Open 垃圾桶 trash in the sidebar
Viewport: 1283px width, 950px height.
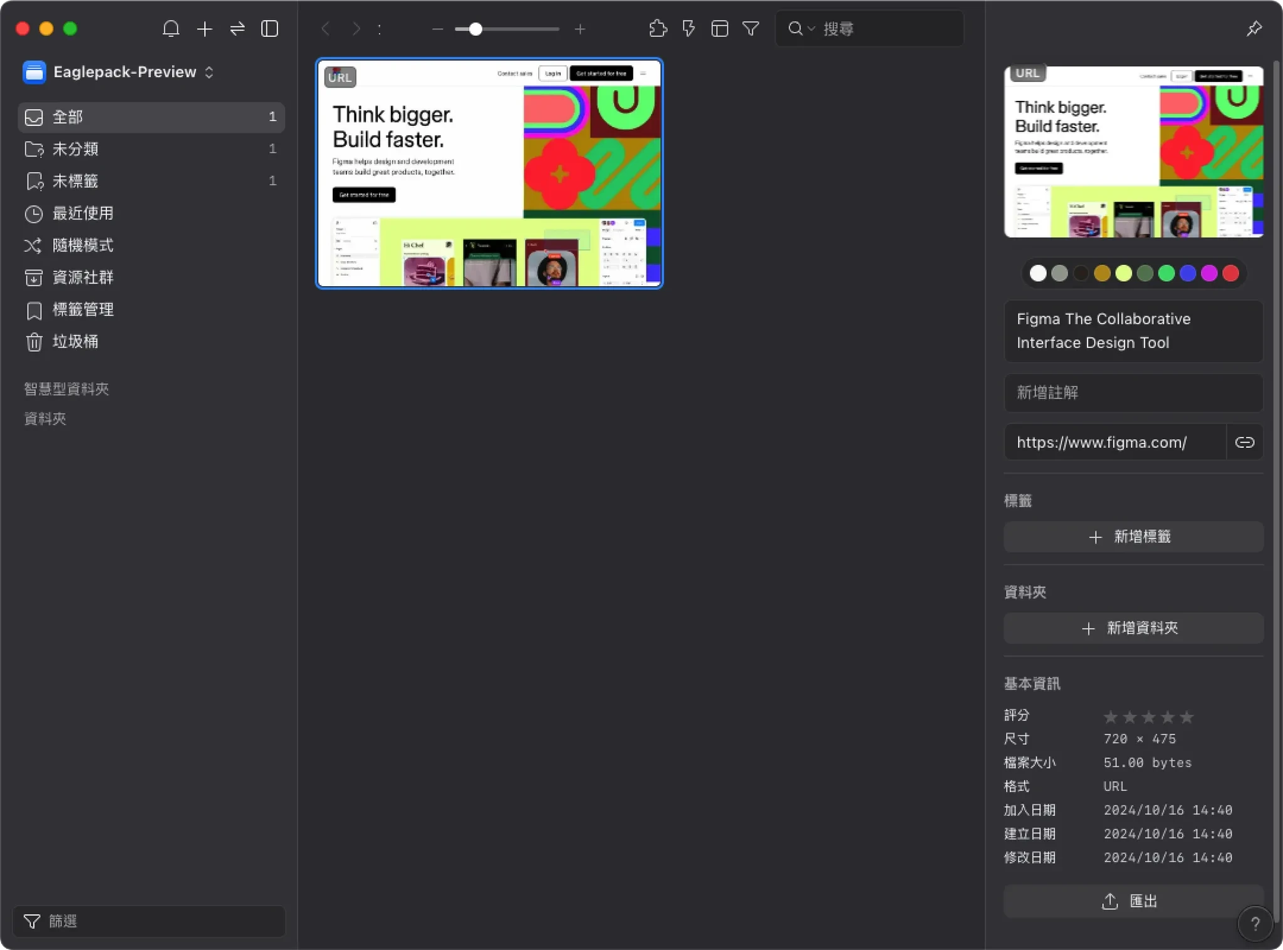coord(151,341)
